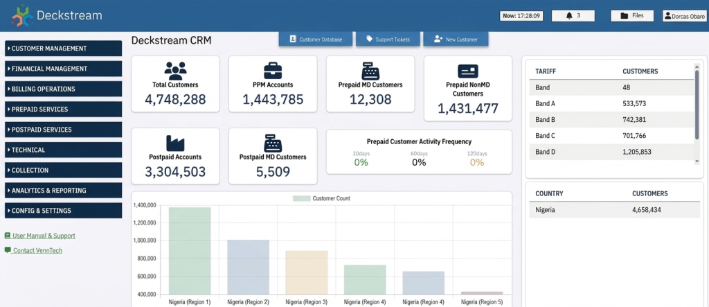Open the Customer Database page
The height and width of the screenshot is (307, 709).
tap(316, 40)
